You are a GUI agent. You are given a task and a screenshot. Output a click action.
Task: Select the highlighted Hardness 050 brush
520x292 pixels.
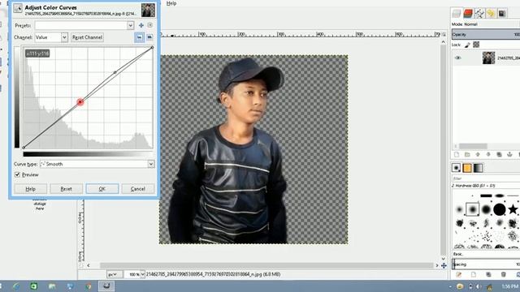tap(473, 209)
